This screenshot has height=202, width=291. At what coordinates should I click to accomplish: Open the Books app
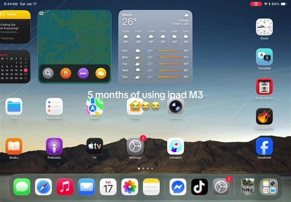[x=14, y=146]
